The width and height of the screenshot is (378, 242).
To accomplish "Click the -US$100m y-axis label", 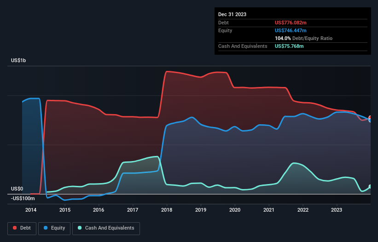I will click(23, 198).
